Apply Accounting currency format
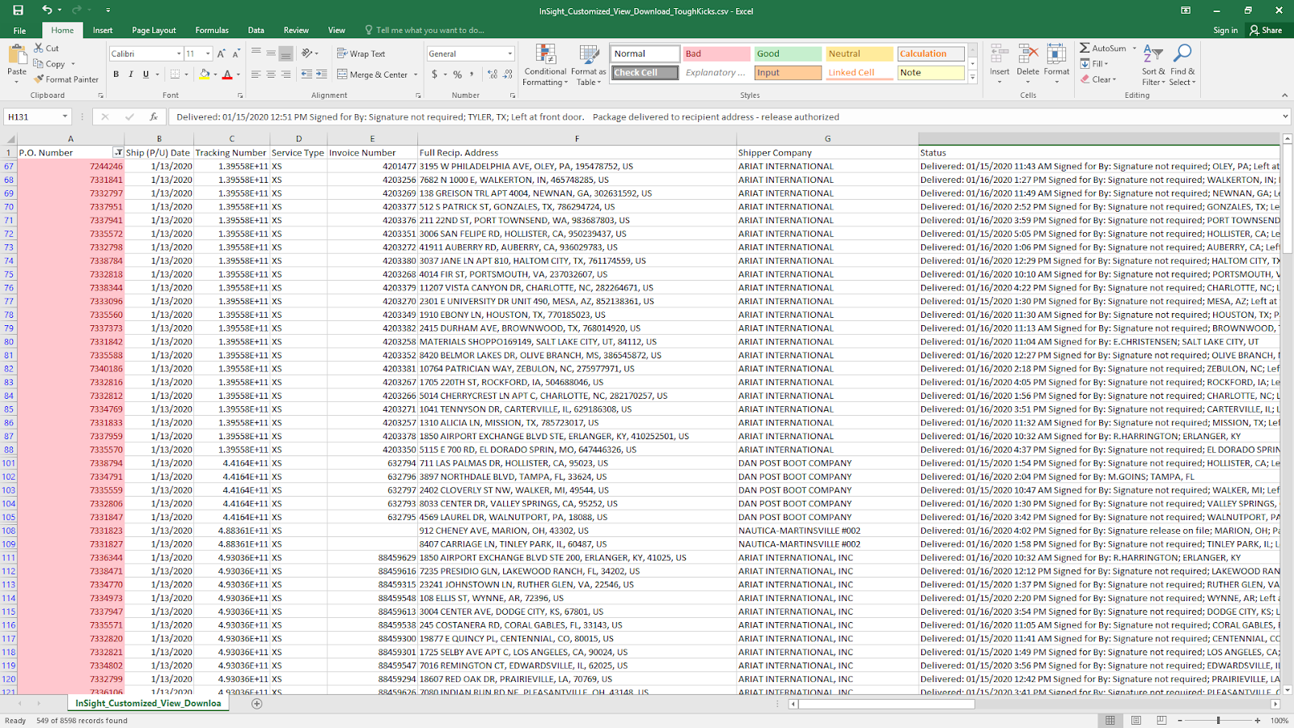 [435, 74]
